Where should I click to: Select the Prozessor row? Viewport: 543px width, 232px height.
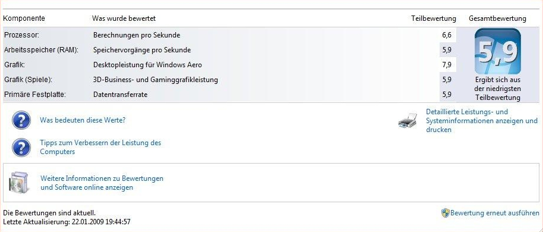[229, 35]
